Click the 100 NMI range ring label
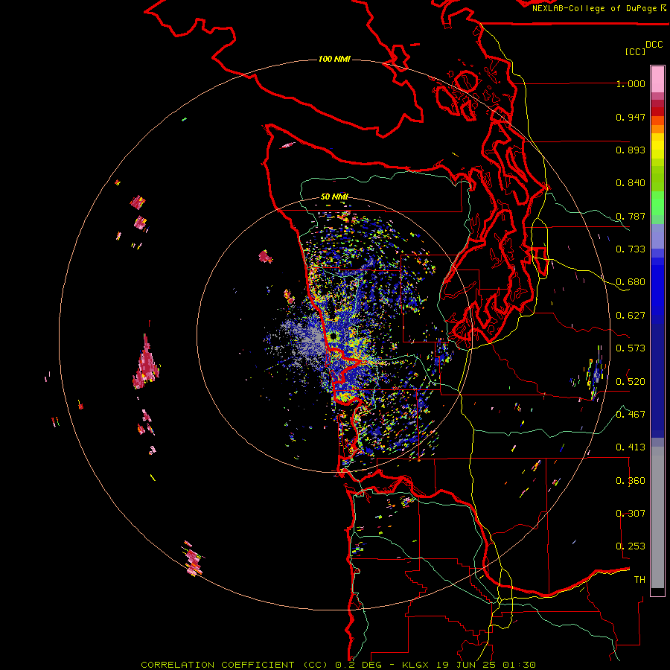Screen dimensions: 670x670 (x=334, y=59)
